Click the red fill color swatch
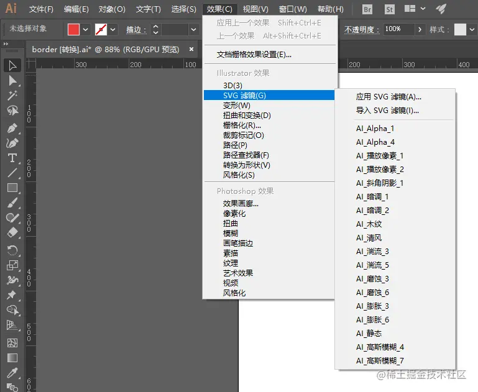The image size is (478, 392). (x=73, y=30)
